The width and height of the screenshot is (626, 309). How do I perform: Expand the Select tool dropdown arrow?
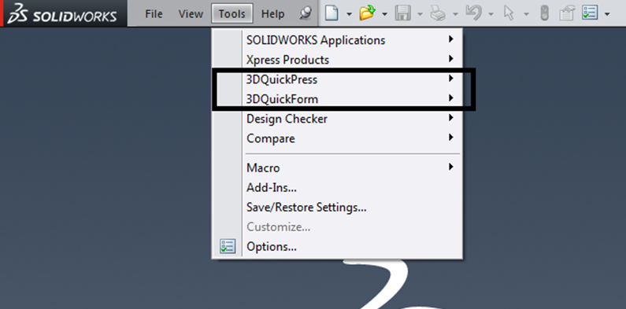[526, 14]
